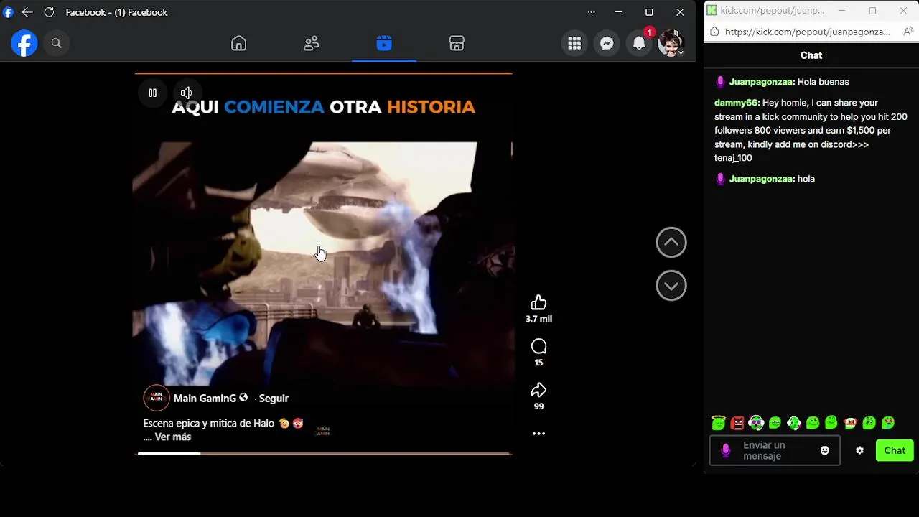Open reel more options dots

[538, 434]
